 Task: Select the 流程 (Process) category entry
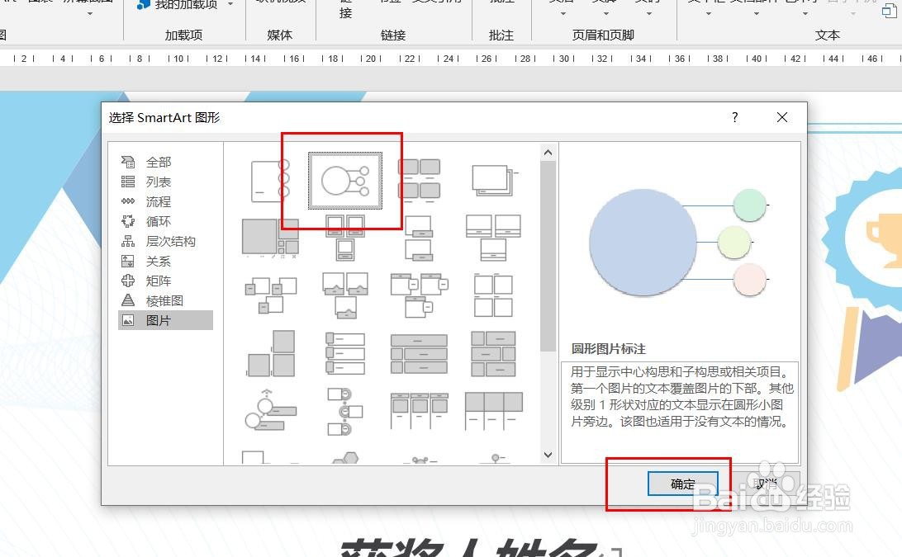pyautogui.click(x=157, y=201)
